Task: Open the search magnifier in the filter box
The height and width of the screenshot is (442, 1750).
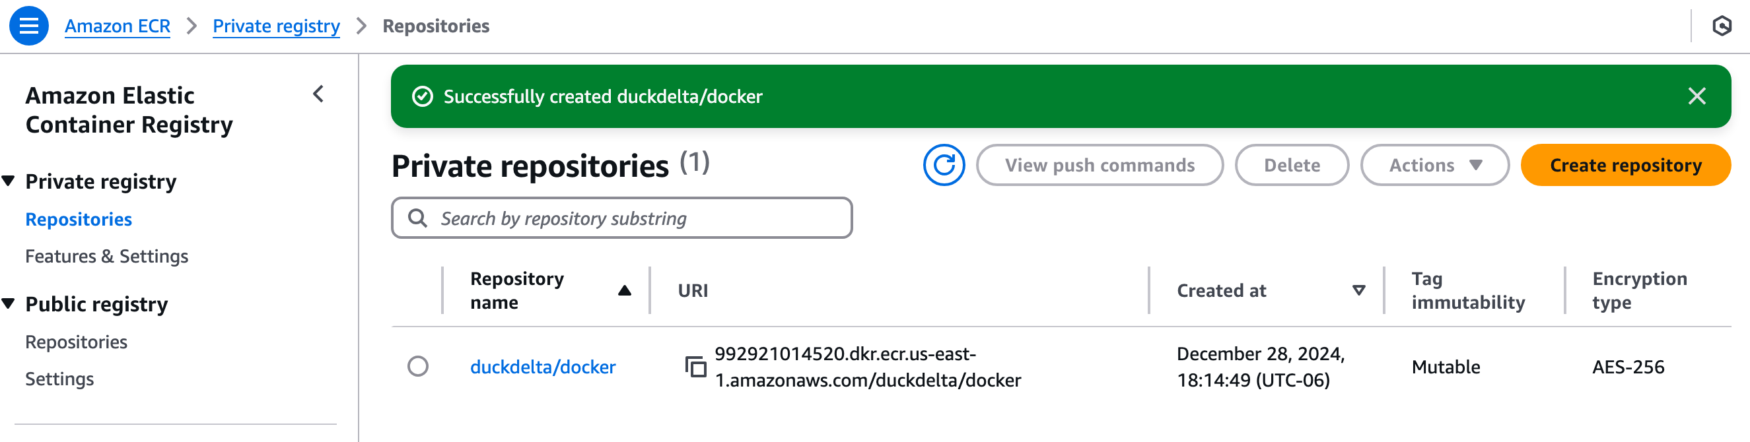Action: tap(417, 217)
